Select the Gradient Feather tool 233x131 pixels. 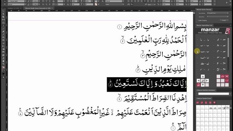pyautogui.click(x=3, y=52)
